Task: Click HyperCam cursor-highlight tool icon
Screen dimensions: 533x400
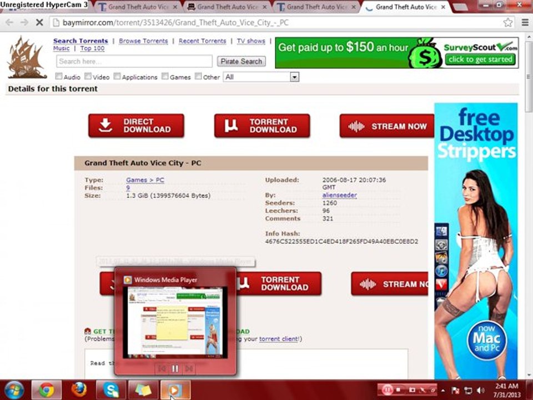Action: 423,390
